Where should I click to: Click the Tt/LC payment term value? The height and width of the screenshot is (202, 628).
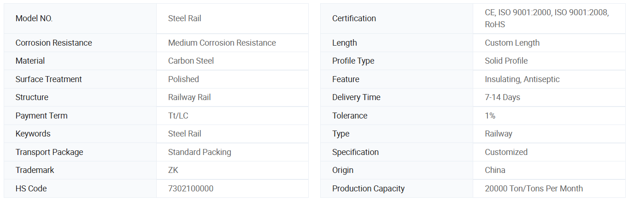[178, 116]
